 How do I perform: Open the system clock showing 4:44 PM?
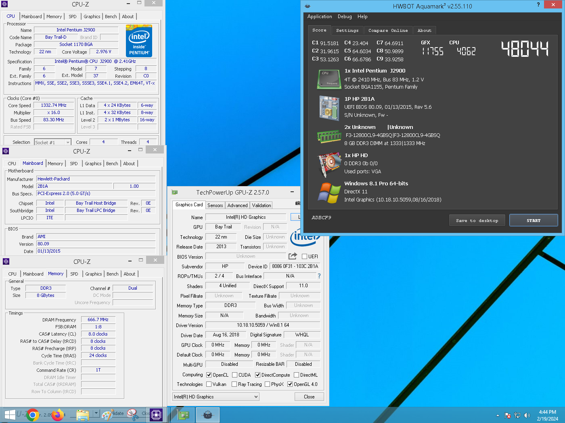pyautogui.click(x=547, y=415)
